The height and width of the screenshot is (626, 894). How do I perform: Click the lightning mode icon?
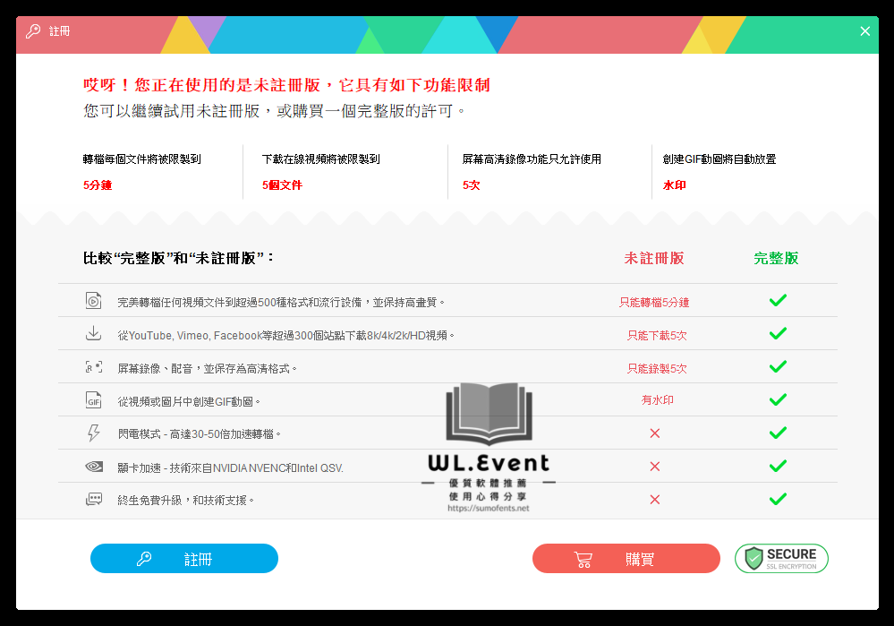(93, 433)
